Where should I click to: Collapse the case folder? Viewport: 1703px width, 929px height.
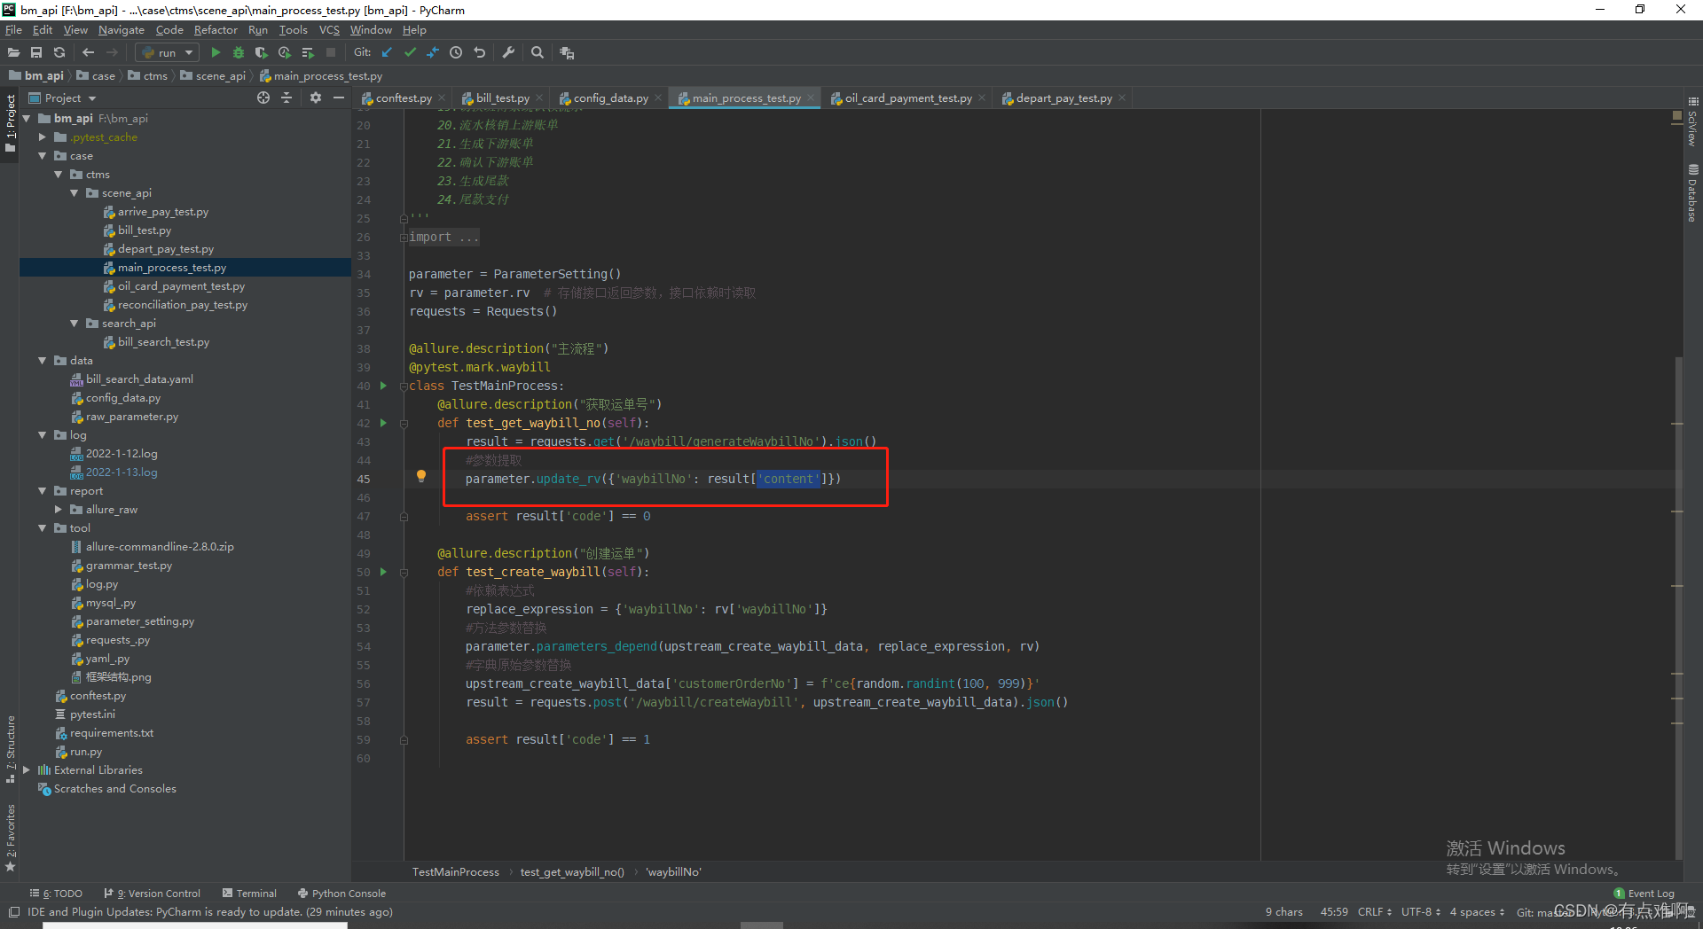[43, 156]
